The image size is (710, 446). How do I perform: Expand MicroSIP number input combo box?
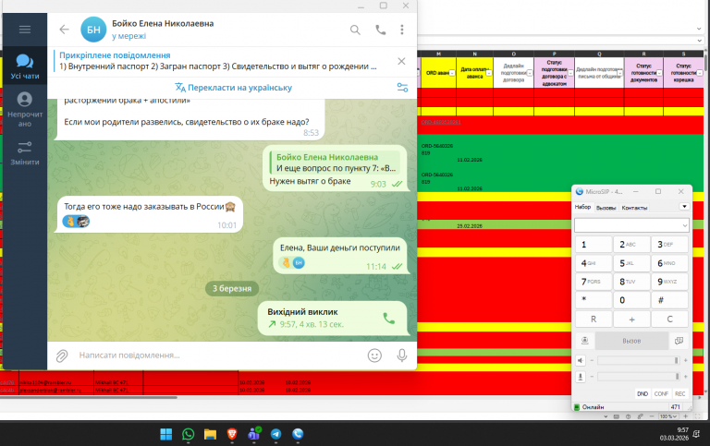click(x=684, y=225)
